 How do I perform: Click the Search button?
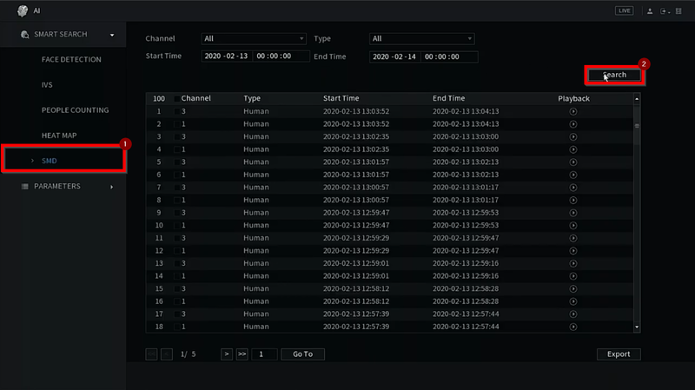614,75
